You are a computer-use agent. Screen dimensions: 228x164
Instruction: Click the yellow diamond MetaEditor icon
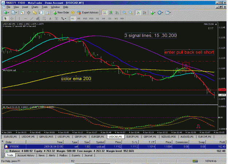(73, 13)
